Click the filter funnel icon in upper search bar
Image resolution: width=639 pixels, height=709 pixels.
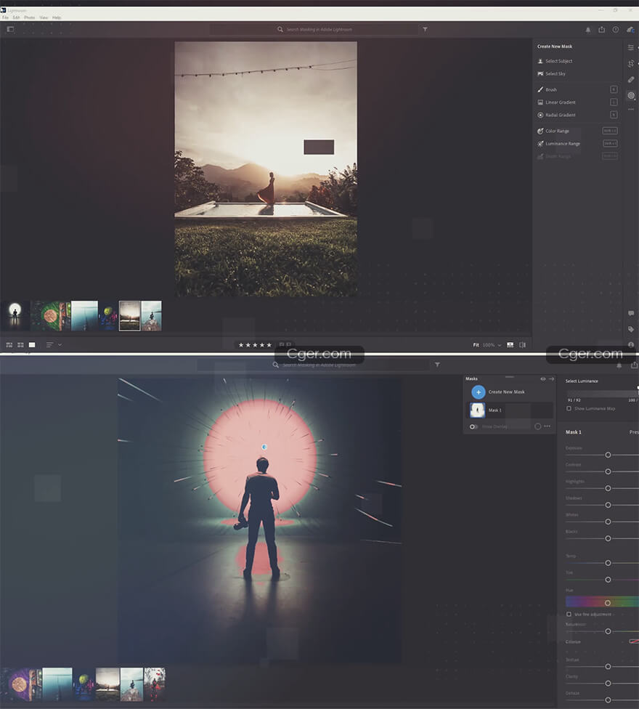(x=426, y=29)
